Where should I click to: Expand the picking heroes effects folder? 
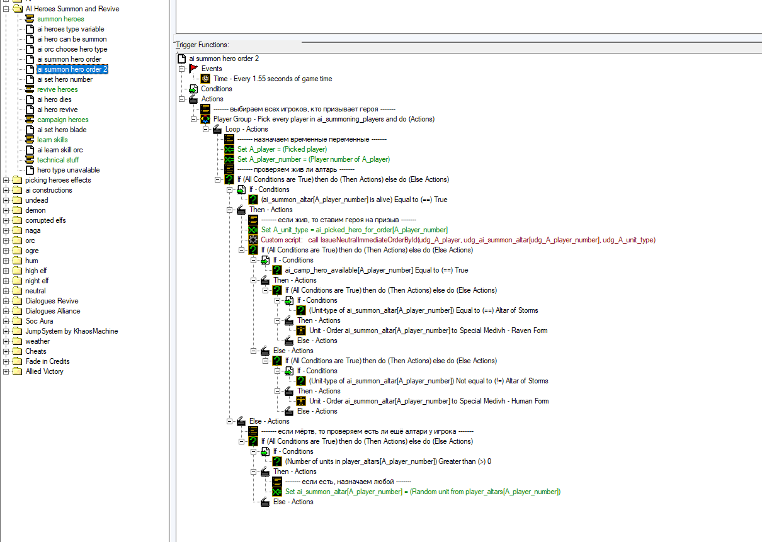[x=6, y=180]
